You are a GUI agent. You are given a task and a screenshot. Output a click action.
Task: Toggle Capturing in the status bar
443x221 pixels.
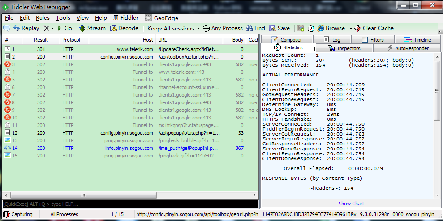click(18, 214)
